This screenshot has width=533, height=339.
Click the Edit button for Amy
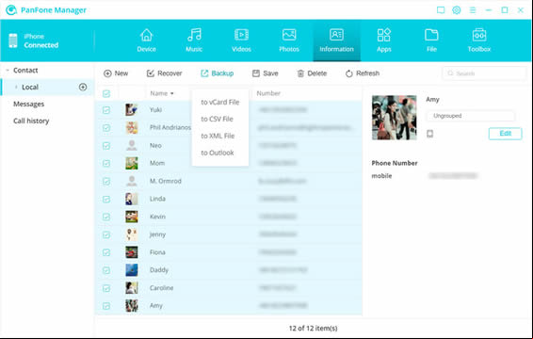(505, 134)
